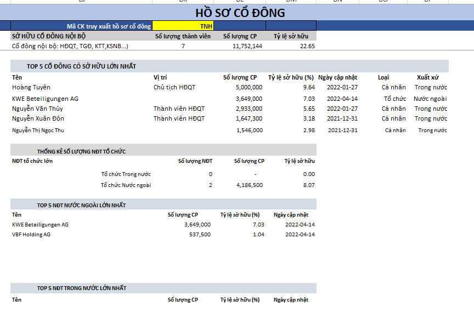Click the Ngày cập nhật header in top 5 shareholders

pyautogui.click(x=337, y=77)
